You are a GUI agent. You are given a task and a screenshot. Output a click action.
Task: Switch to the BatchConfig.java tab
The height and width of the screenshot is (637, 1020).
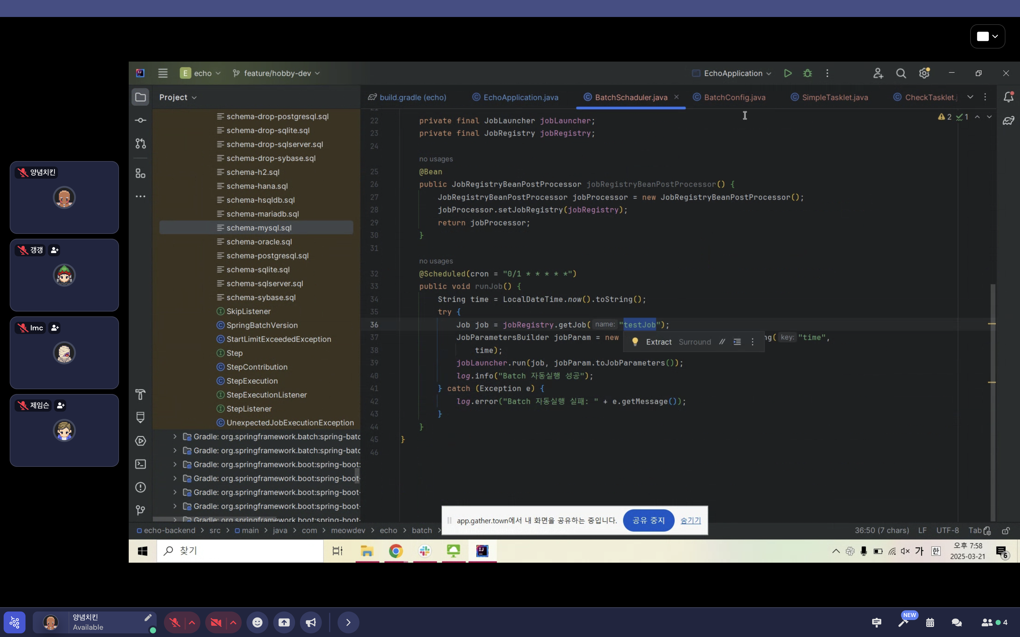coord(734,97)
